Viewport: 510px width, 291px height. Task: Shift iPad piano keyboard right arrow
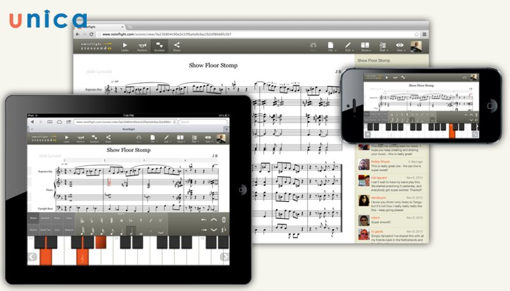pos(224,257)
